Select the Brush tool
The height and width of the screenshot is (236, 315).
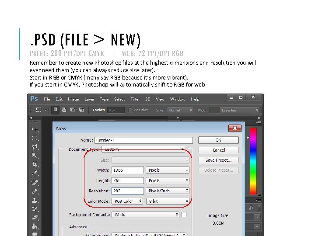(35, 191)
